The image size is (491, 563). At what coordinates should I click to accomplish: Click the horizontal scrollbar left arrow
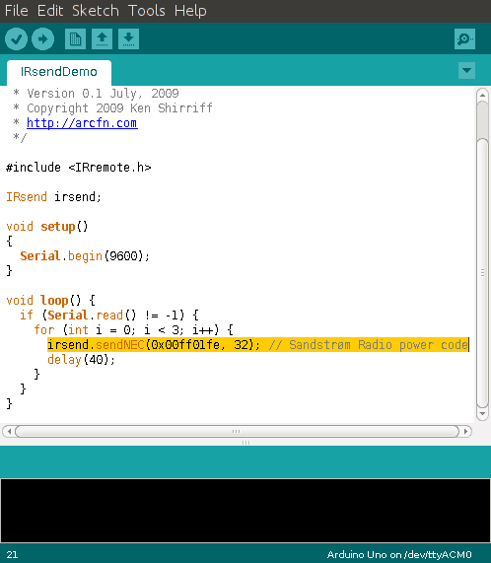[9, 431]
